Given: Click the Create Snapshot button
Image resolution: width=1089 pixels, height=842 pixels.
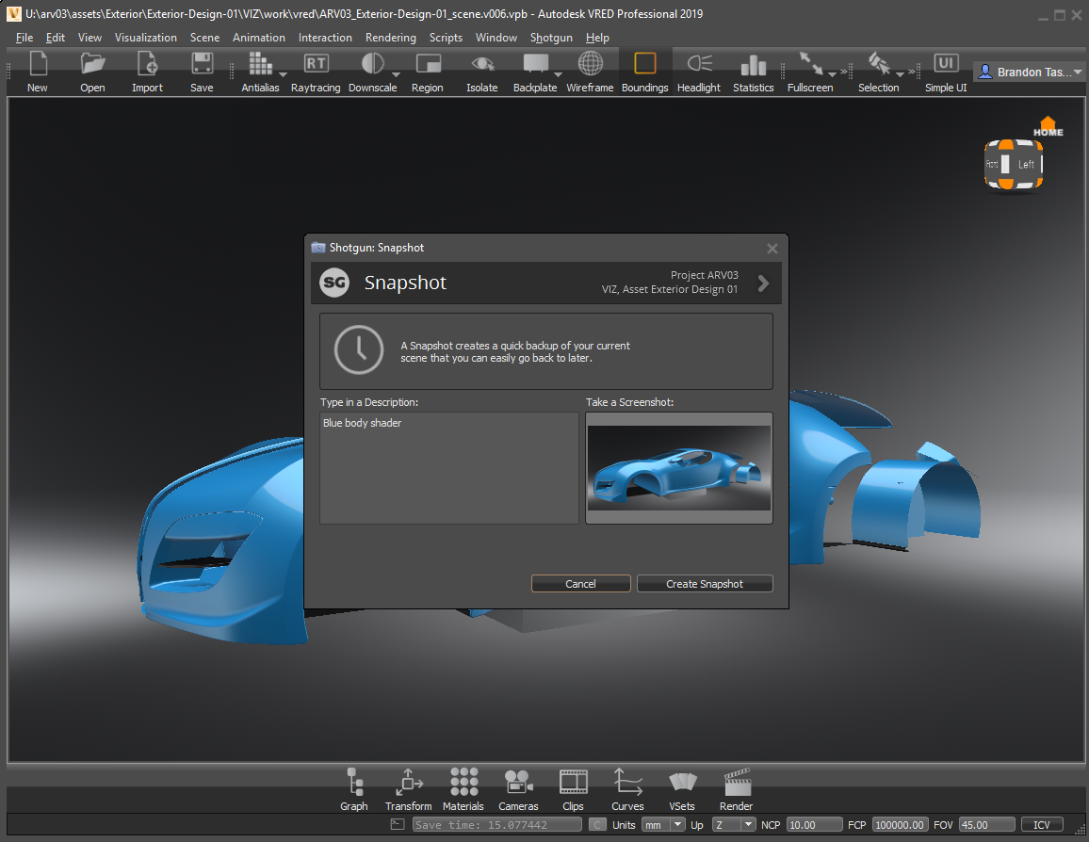Looking at the screenshot, I should (x=704, y=583).
